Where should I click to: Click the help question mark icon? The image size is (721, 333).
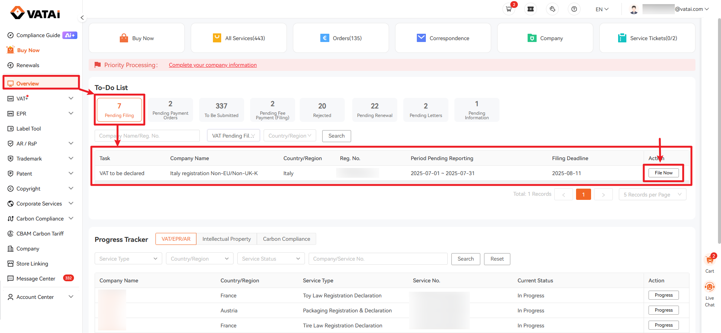click(x=574, y=9)
